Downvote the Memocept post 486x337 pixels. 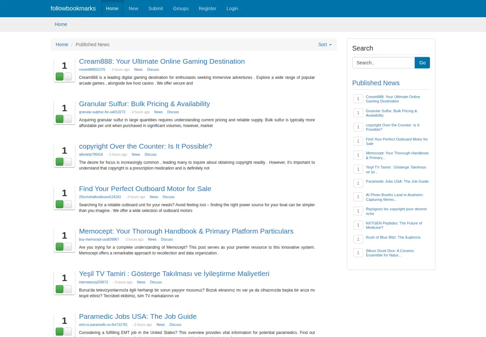[68, 246]
